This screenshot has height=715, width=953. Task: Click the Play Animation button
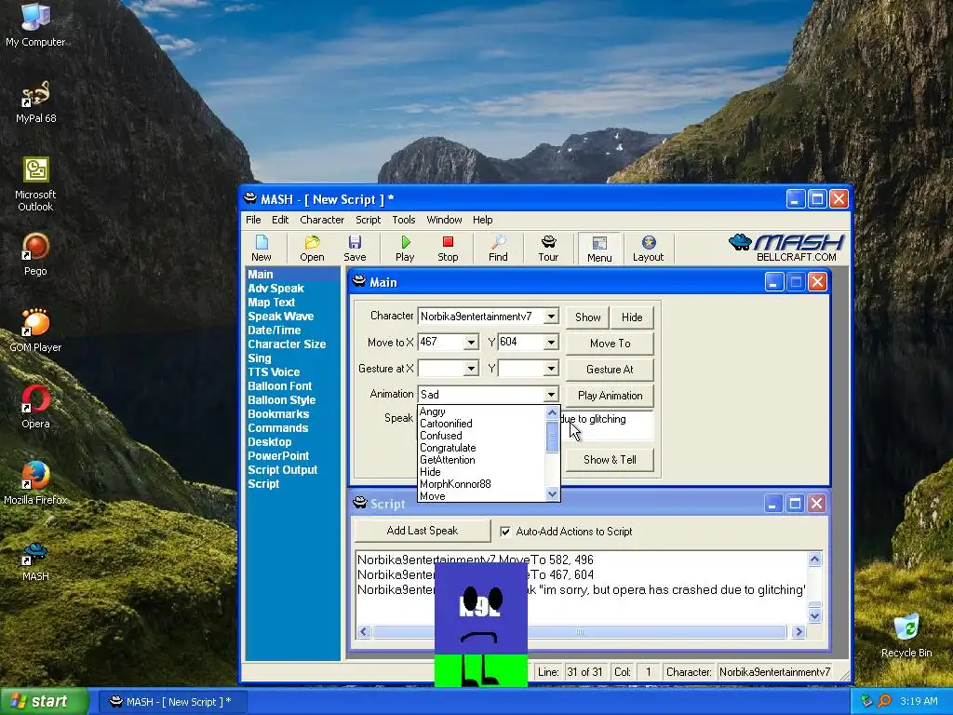coord(611,395)
